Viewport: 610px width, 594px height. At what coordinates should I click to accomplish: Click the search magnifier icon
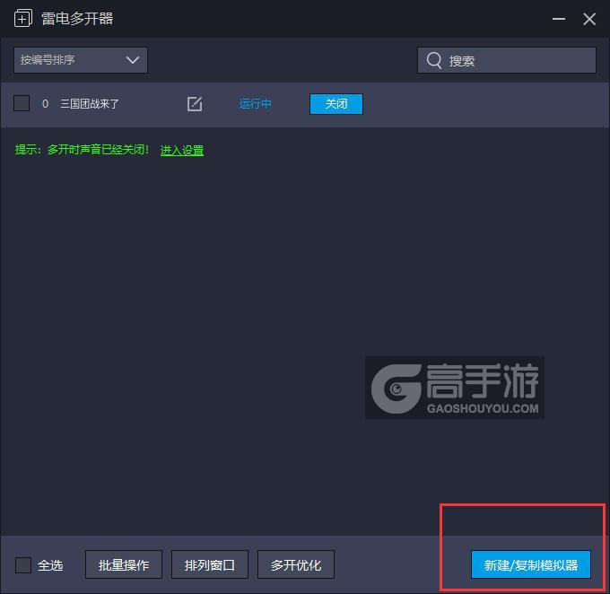(434, 60)
